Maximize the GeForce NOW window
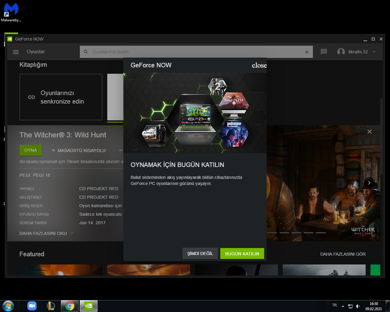 coord(373,39)
